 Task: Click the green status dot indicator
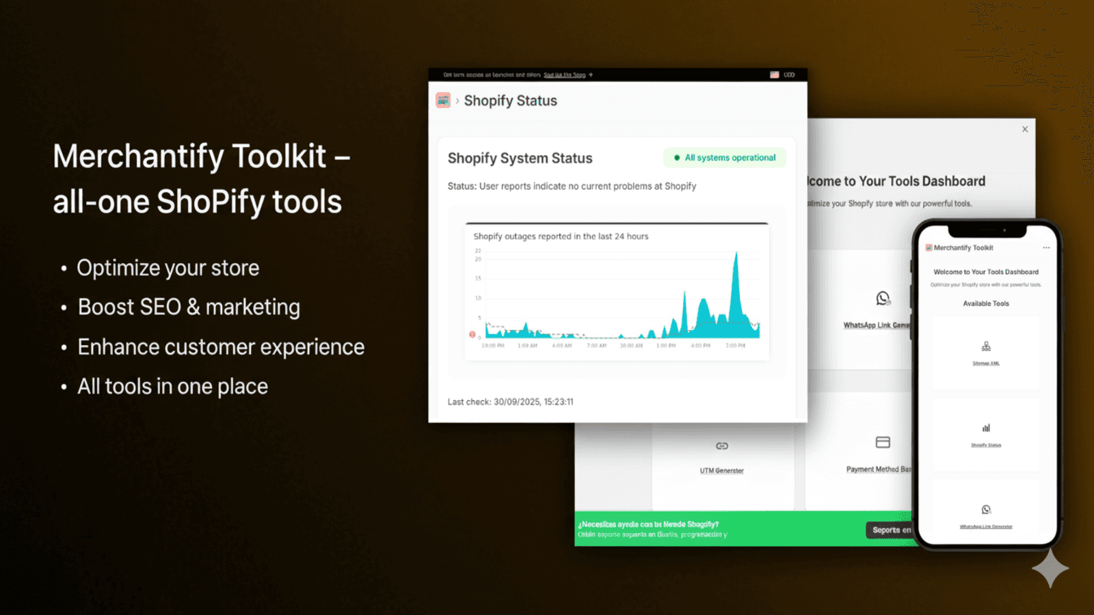click(x=678, y=157)
